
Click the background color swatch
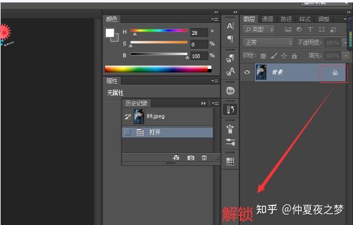coord(115,38)
